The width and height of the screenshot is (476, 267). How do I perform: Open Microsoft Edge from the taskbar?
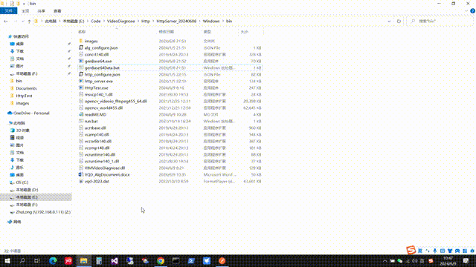(53, 260)
